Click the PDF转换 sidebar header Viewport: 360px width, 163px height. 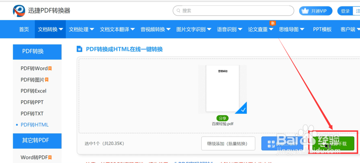tap(37, 52)
